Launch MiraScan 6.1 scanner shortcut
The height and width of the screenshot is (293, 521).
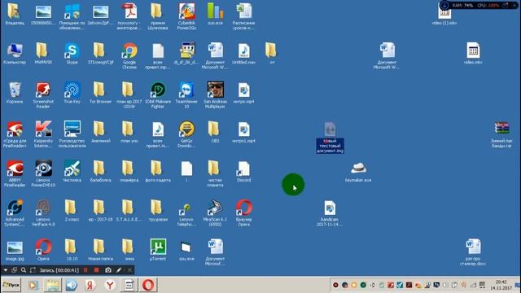[215, 213]
